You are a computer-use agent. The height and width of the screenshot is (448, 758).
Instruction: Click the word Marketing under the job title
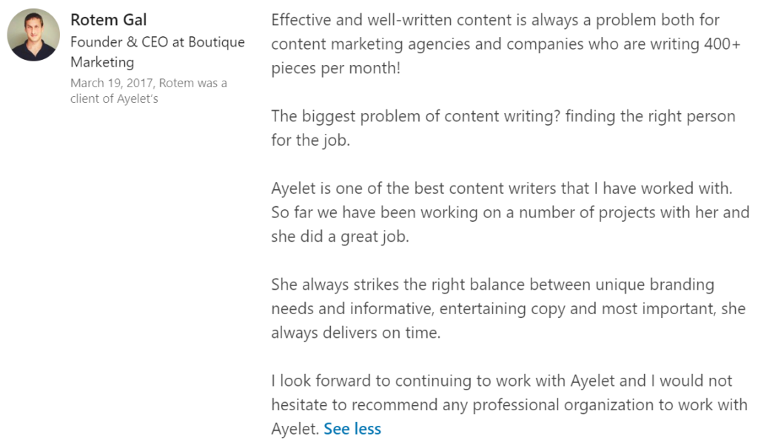pyautogui.click(x=102, y=62)
